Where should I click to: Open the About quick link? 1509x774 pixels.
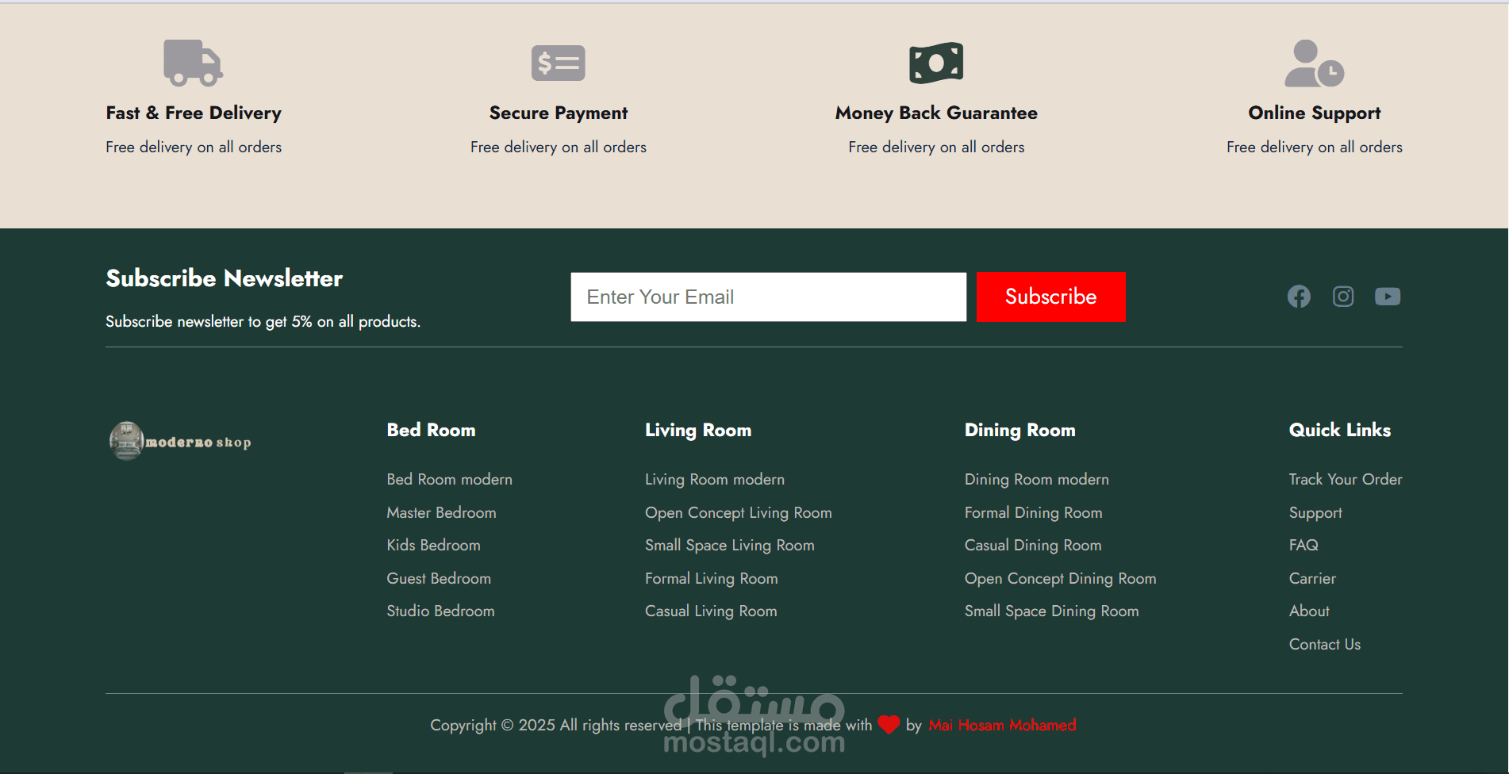pyautogui.click(x=1309, y=611)
